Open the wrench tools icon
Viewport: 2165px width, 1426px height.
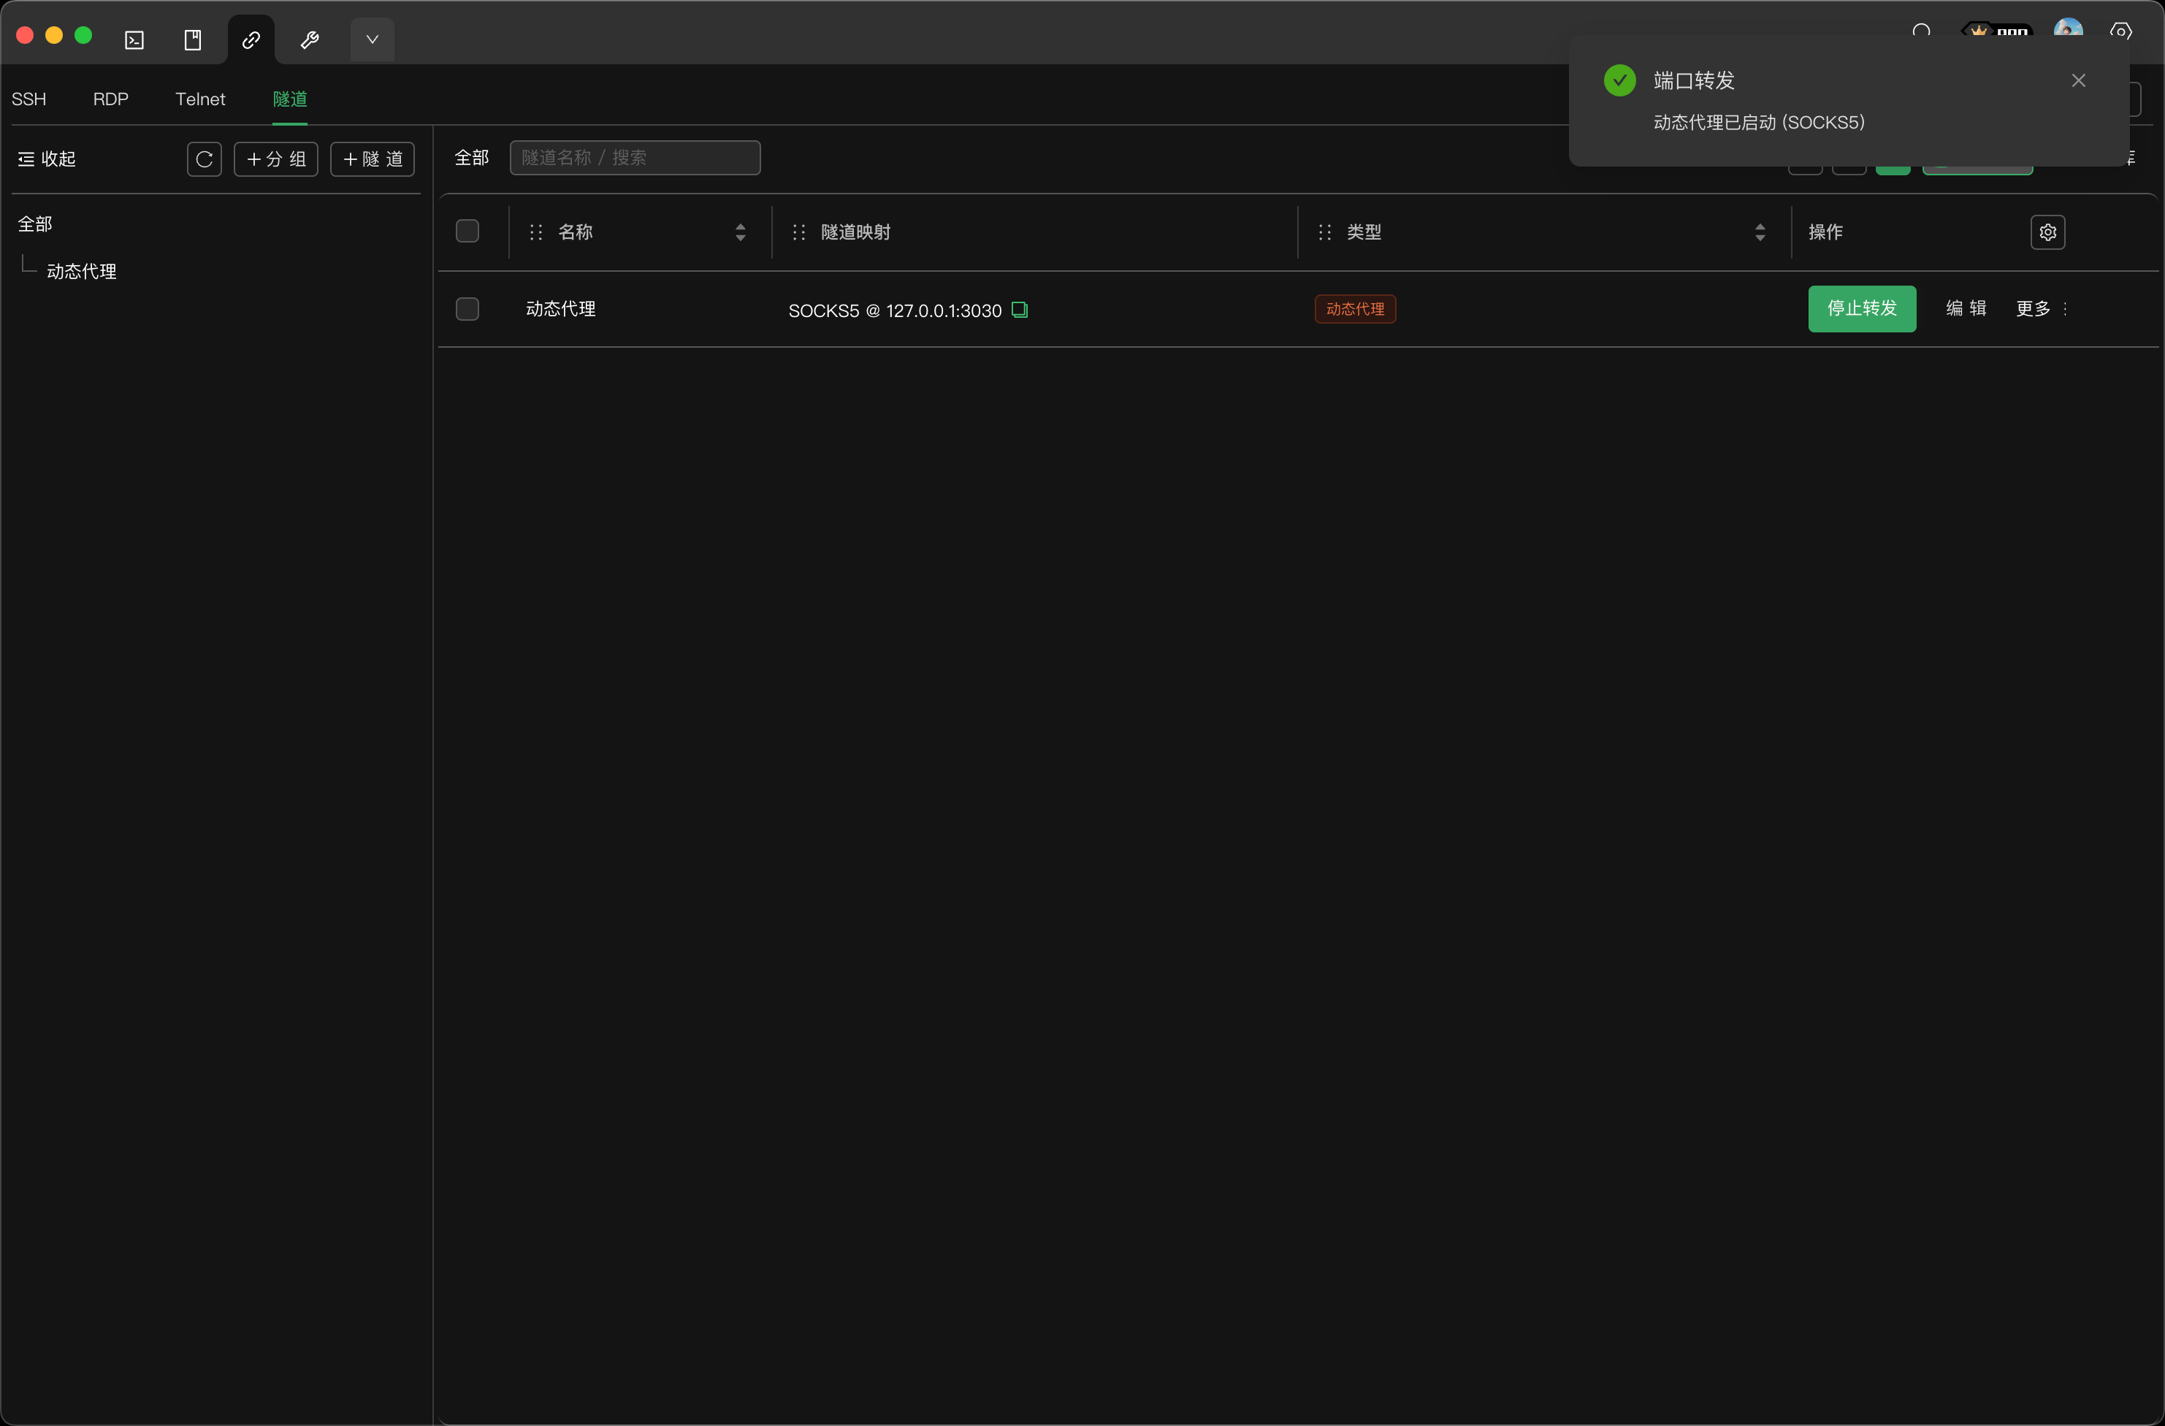coord(309,40)
